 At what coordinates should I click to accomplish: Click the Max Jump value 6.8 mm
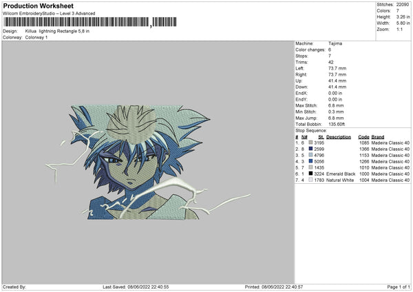tap(336, 118)
